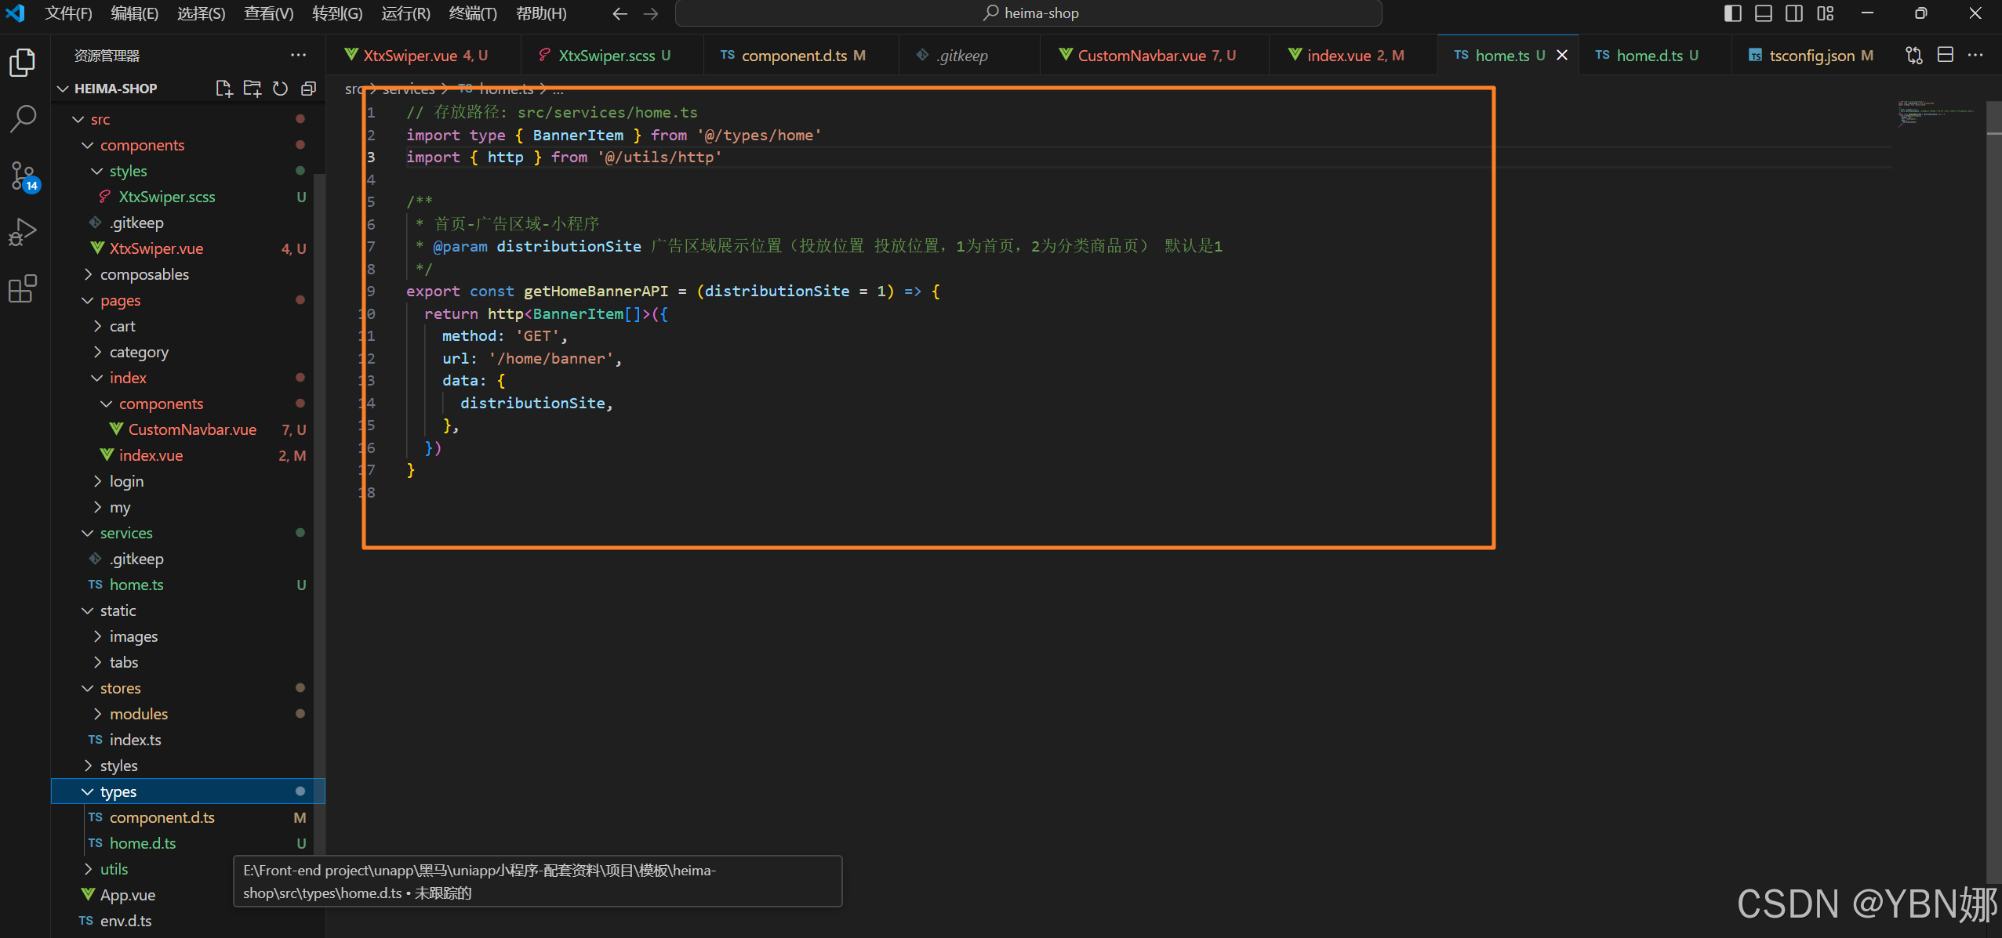Image resolution: width=2002 pixels, height=938 pixels.
Task: Expand the utils folder
Action: point(114,869)
